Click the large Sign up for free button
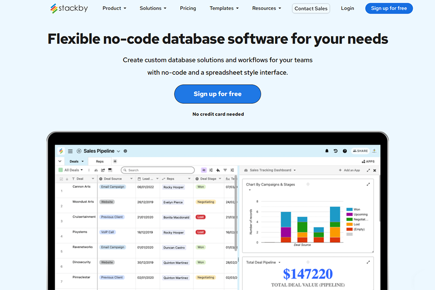Screen dimensions: 435x290 coord(217,94)
